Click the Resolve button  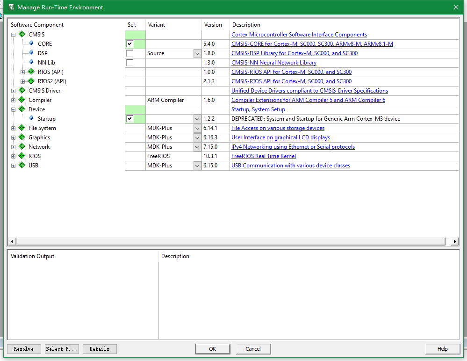point(24,349)
